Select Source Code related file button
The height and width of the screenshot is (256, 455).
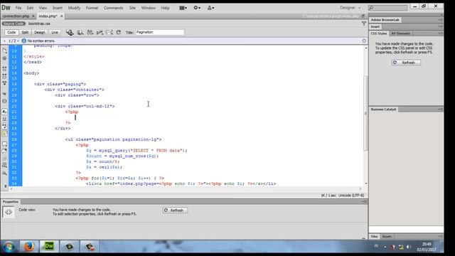[x=14, y=23]
